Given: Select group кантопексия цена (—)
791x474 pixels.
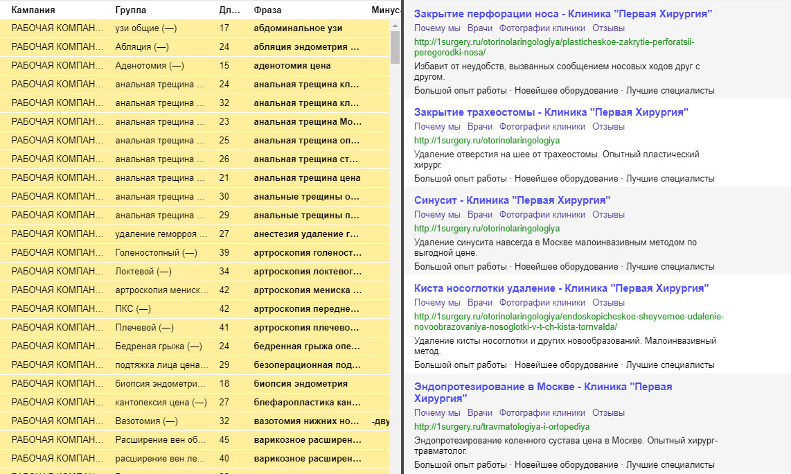Looking at the screenshot, I should pyautogui.click(x=161, y=403).
